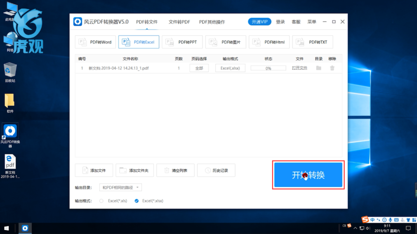Open the 软件 folder on desktop
Screen dimensions: 417x234
point(10,103)
